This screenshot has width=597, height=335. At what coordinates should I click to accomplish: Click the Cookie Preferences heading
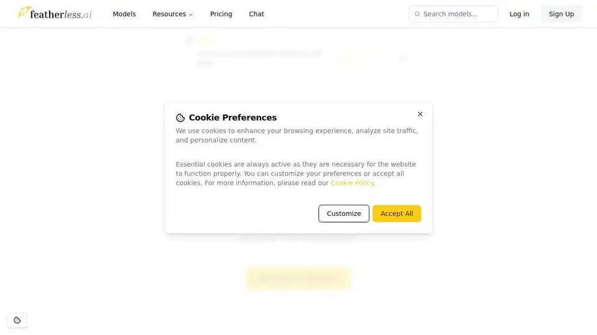(x=233, y=118)
